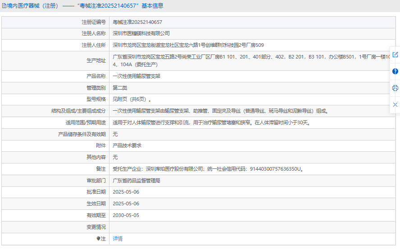Select the intended use text mentioning 小于30天
The width and height of the screenshot is (400, 249).
[x=212, y=123]
